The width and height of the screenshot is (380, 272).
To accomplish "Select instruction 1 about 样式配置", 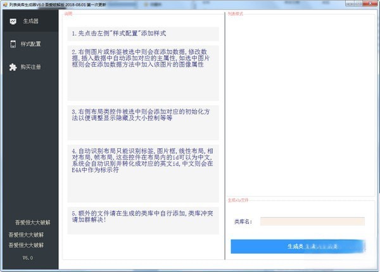I will coord(143,34).
